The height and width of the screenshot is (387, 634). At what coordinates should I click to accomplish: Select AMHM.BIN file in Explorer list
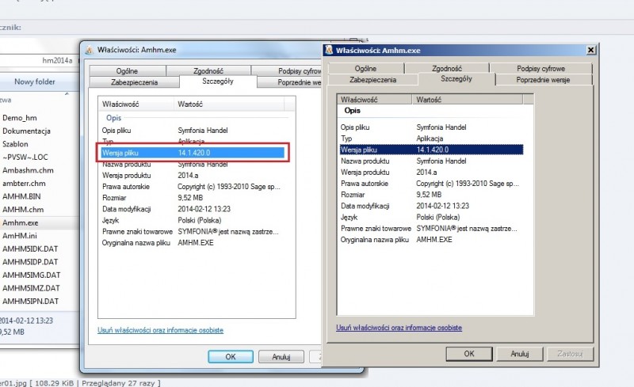[21, 196]
